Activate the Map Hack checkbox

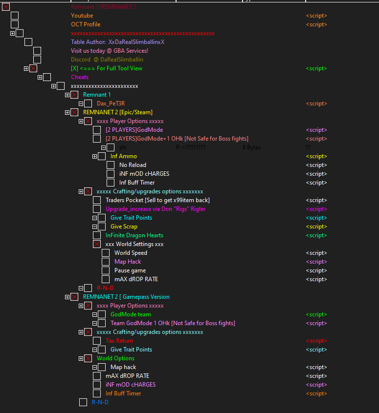(x=106, y=262)
